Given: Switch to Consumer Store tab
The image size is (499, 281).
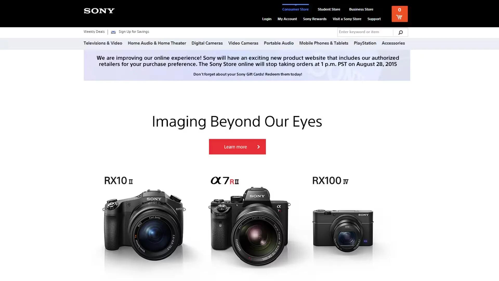Looking at the screenshot, I should [296, 9].
